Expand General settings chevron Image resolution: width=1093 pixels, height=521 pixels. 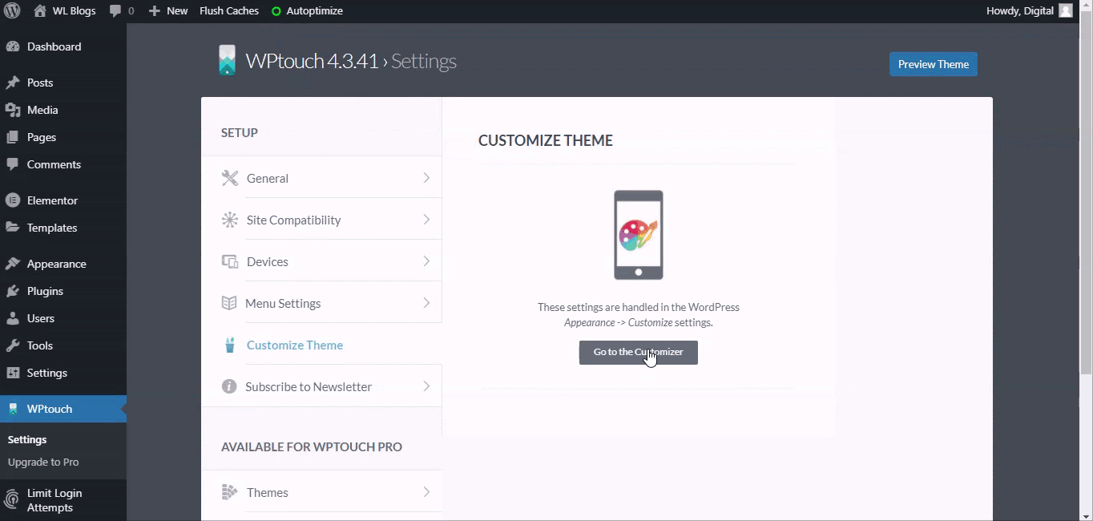coord(426,178)
